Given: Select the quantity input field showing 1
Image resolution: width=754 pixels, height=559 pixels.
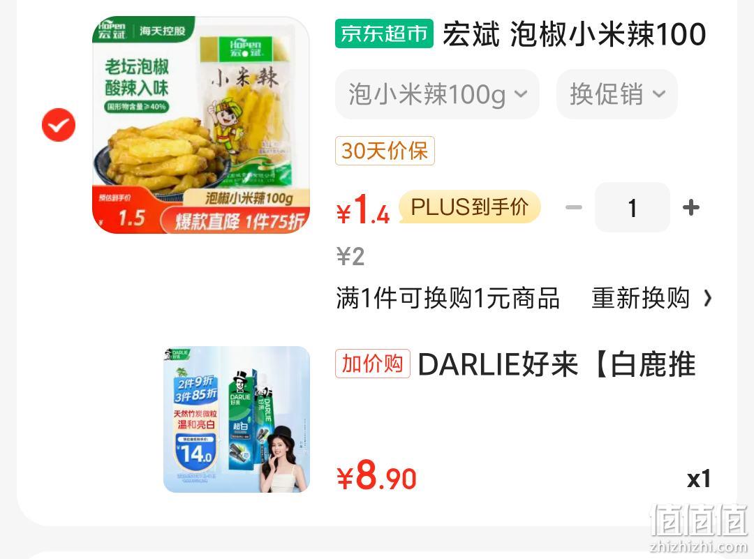Looking at the screenshot, I should tap(633, 208).
